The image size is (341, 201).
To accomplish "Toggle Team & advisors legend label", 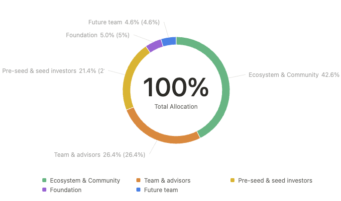I will [167, 181].
